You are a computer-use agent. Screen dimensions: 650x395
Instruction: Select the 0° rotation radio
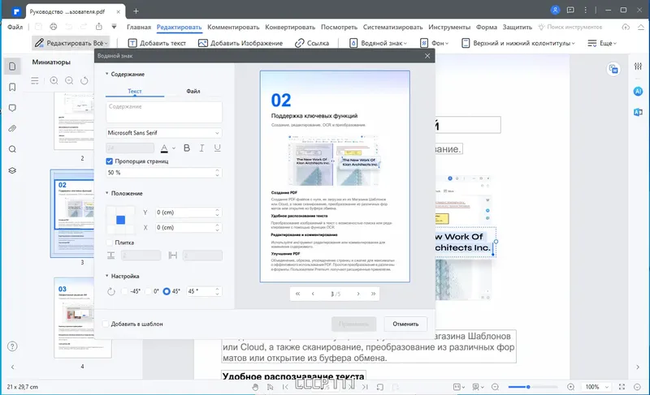pyautogui.click(x=148, y=291)
